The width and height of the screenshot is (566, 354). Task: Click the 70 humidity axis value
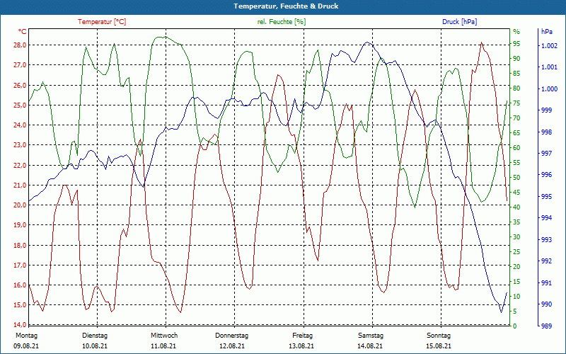(516, 118)
